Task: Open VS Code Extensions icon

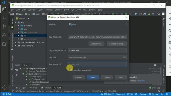Action: click(x=4, y=44)
